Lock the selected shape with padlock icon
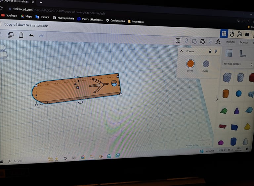The width and height of the screenshot is (254, 186). [x=210, y=51]
